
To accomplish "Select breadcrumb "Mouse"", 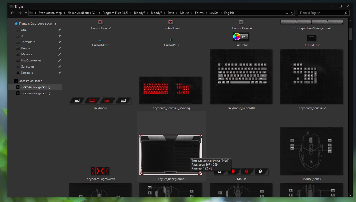I will tap(185, 13).
